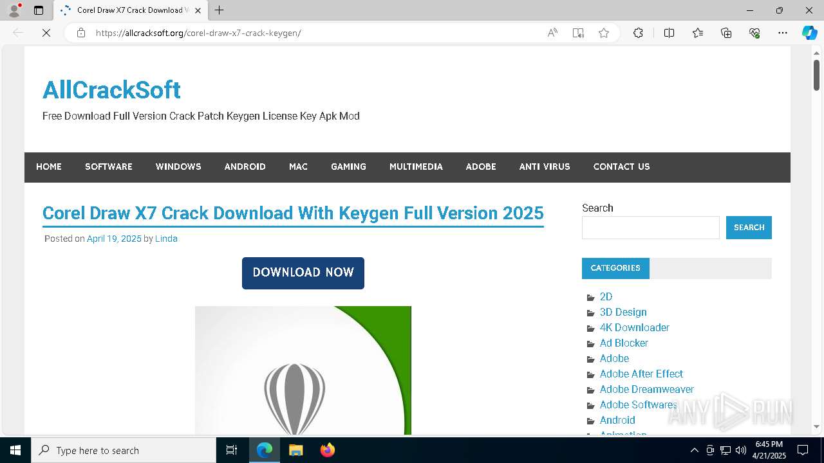The image size is (824, 463).
Task: Open Browser essentials icon
Action: (x=754, y=33)
